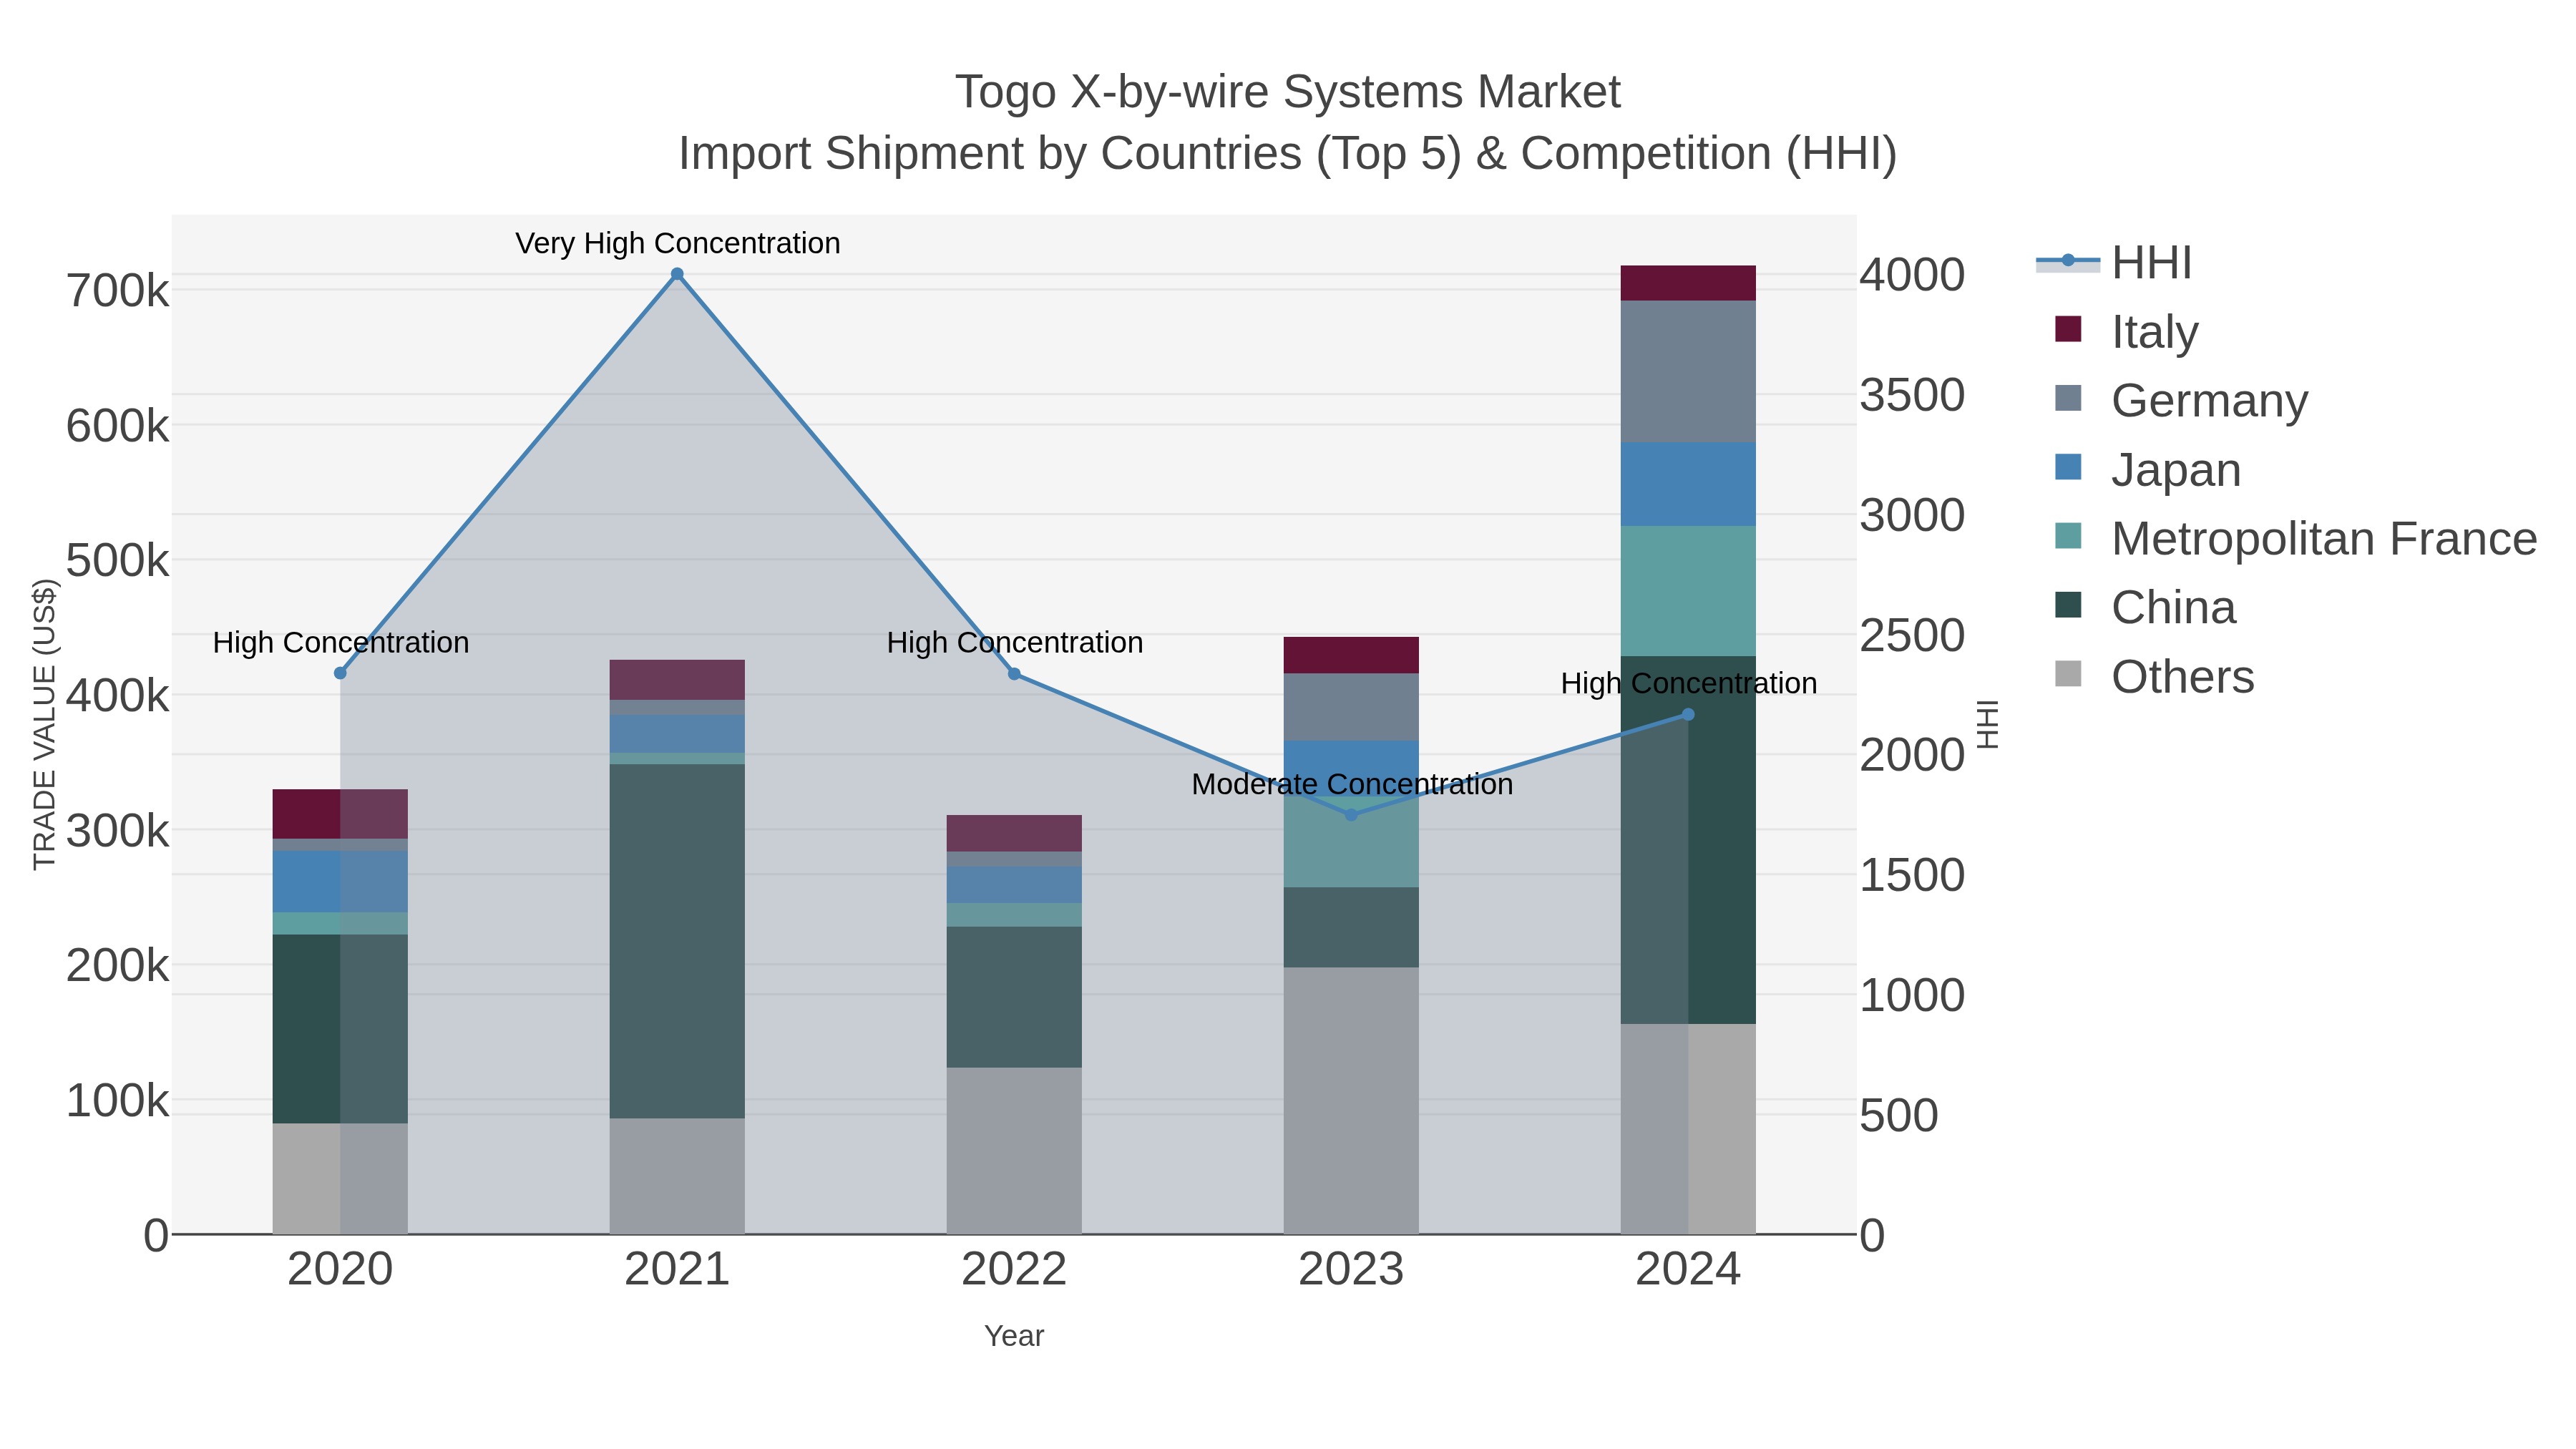
Task: Click the Others gray legend swatch
Action: pyautogui.click(x=2068, y=674)
